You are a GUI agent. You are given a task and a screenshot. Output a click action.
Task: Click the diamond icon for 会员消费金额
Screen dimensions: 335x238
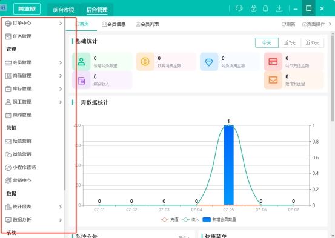coord(209,62)
